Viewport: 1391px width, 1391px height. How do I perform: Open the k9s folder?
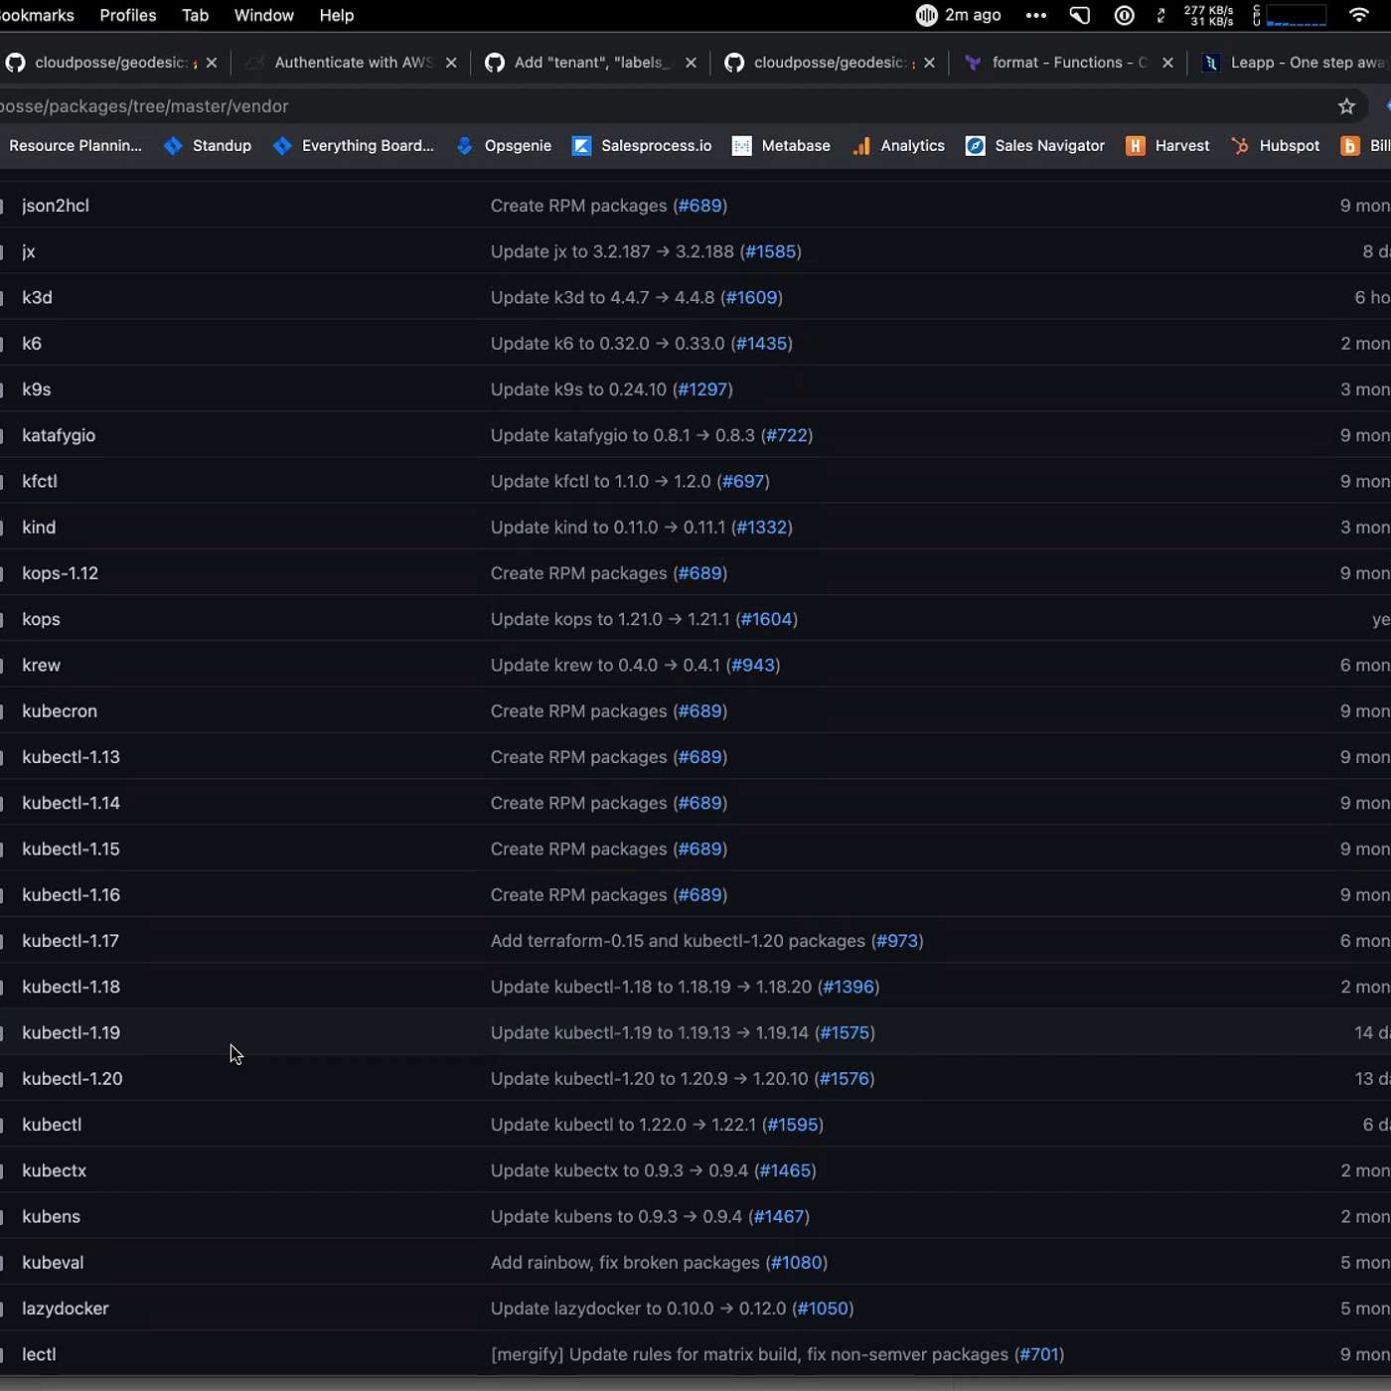(37, 389)
